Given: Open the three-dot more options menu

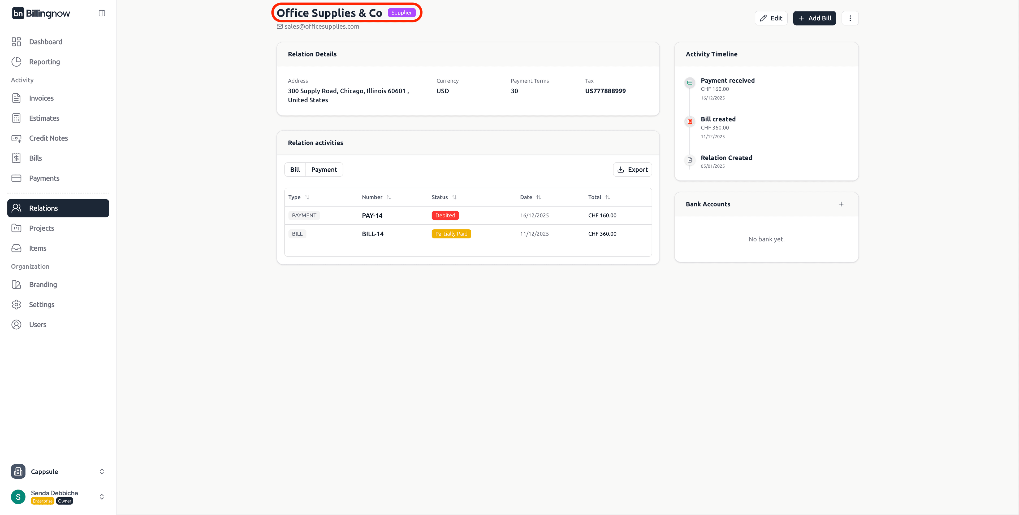Looking at the screenshot, I should click(850, 18).
